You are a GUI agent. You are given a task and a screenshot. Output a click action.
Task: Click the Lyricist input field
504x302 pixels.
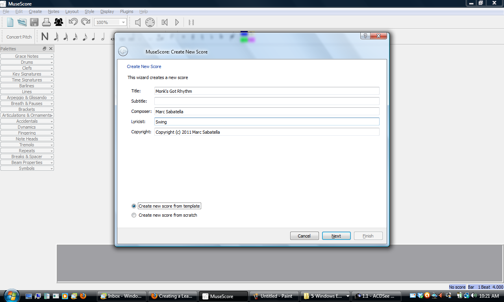point(267,122)
